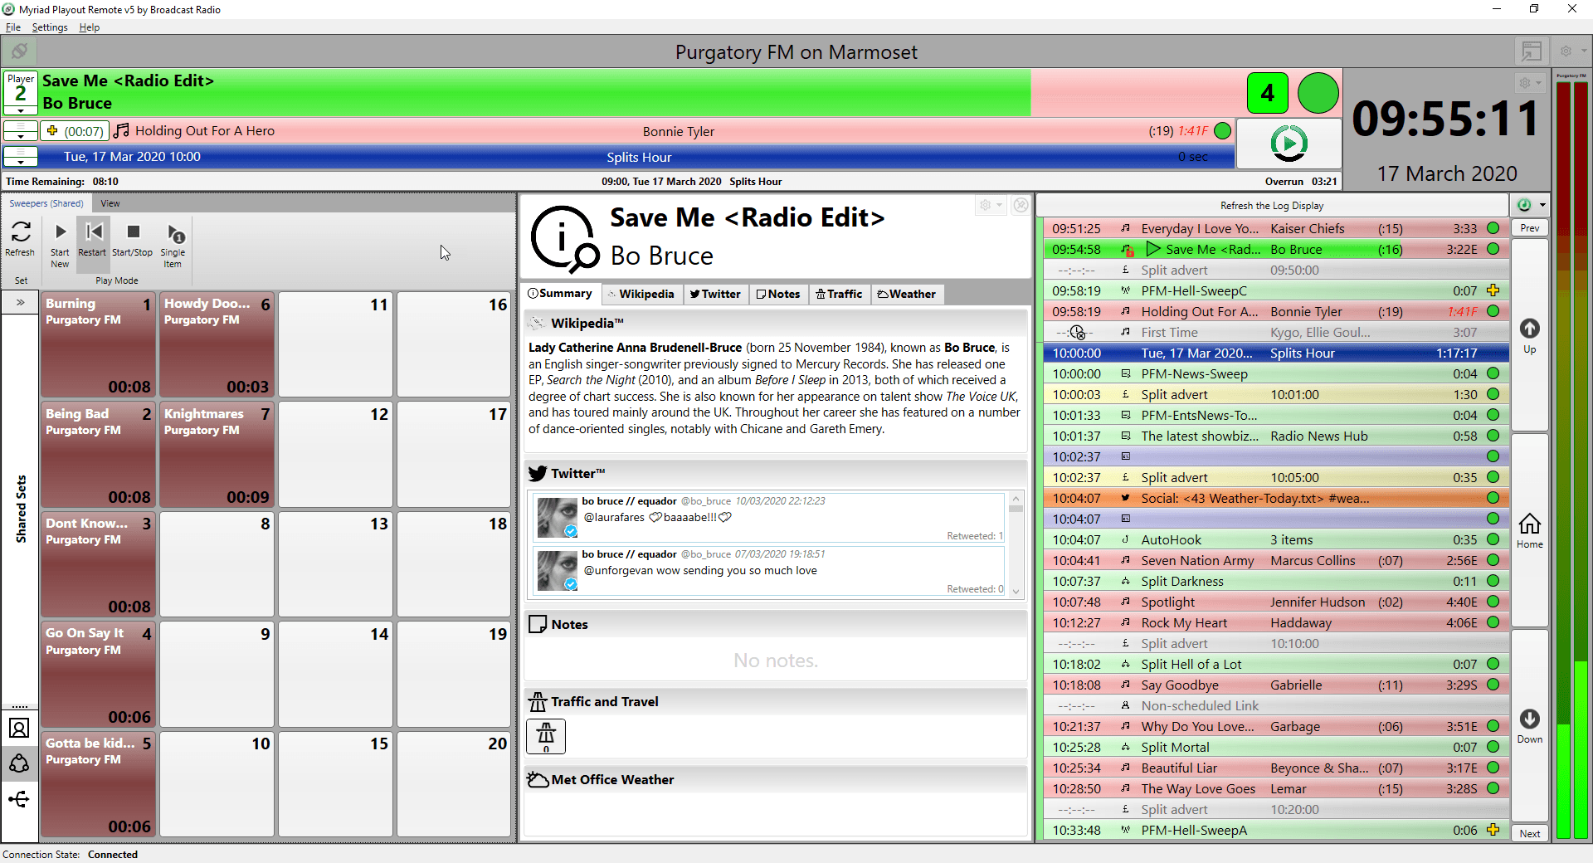Click the lock icon on the Save Me log row
The height and width of the screenshot is (863, 1593).
(x=1128, y=250)
